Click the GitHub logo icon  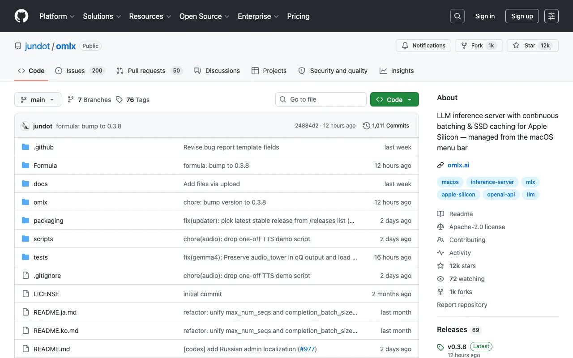[x=21, y=16]
